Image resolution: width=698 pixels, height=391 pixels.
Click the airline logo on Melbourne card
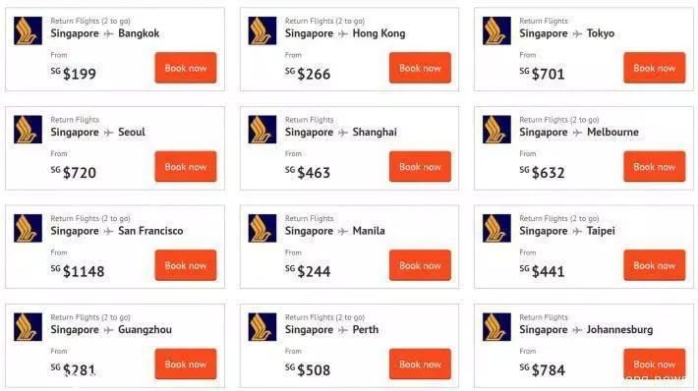496,130
